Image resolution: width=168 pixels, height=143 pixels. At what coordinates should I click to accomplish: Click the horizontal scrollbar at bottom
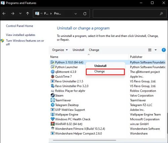[84, 140]
